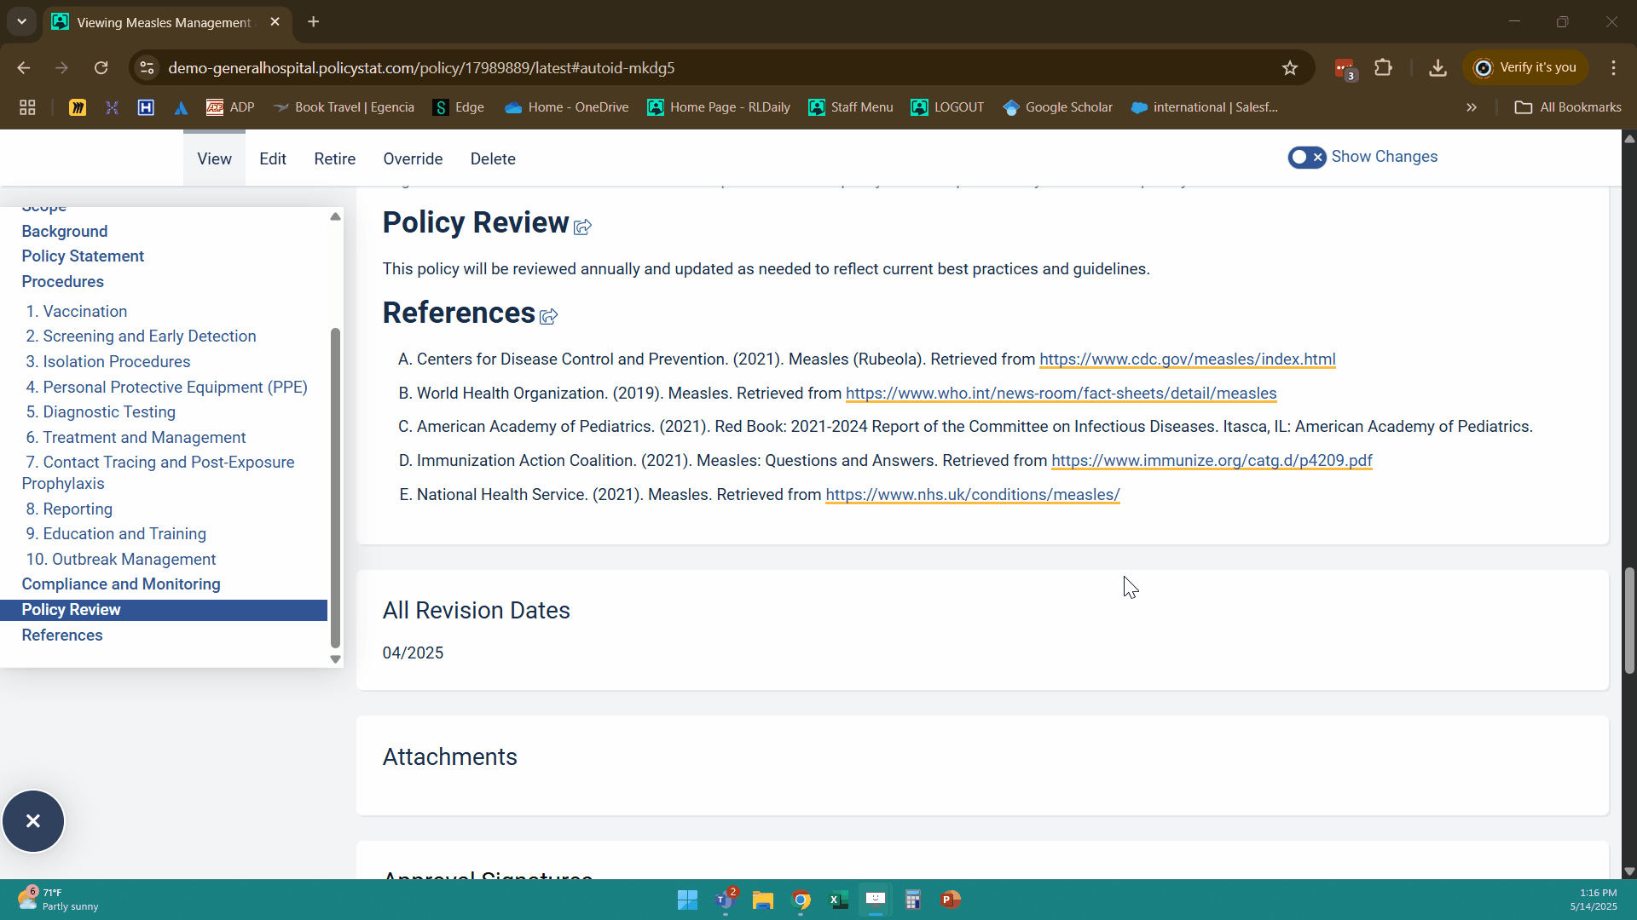Switch to the Edit tab
Viewport: 1637px width, 920px height.
[x=272, y=159]
